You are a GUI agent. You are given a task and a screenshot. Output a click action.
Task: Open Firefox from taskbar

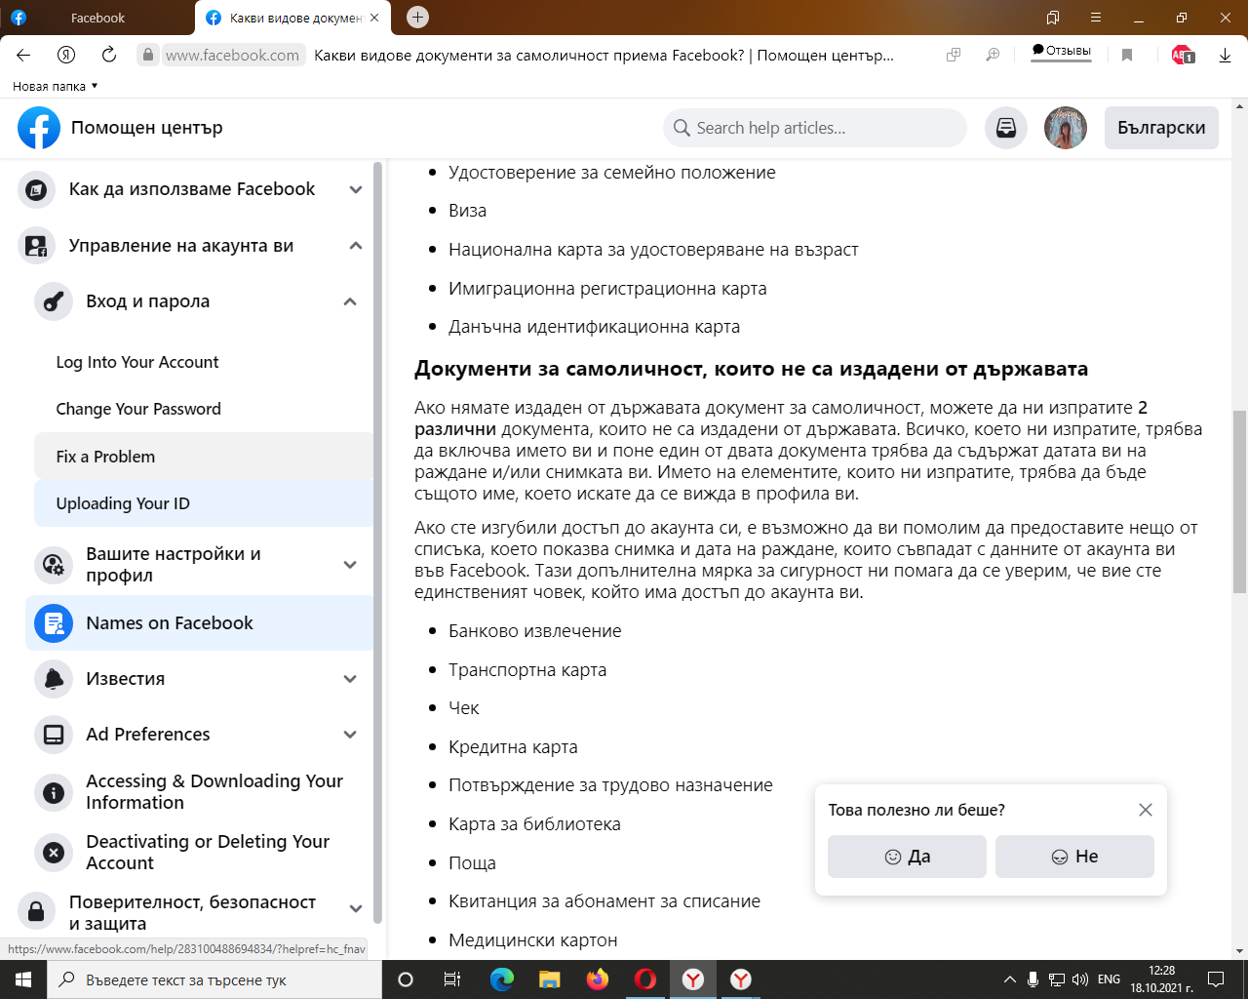[598, 979]
